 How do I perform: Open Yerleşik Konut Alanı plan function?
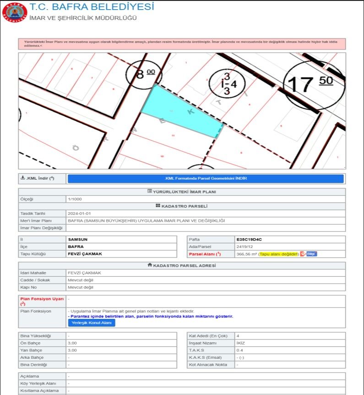(x=92, y=323)
